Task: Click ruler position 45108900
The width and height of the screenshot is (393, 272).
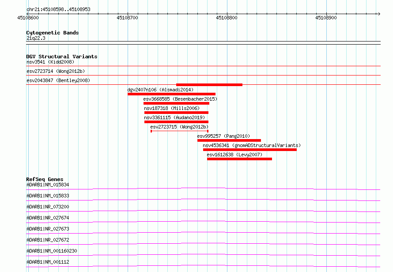Action: tap(326, 18)
